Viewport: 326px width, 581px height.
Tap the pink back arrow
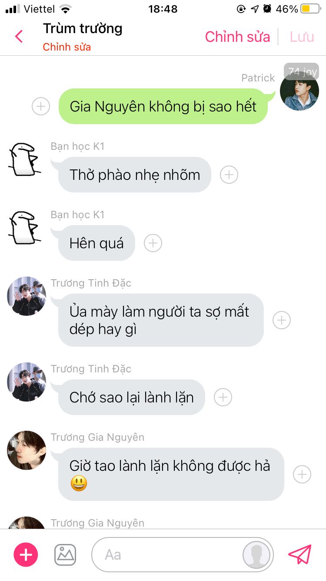click(x=19, y=37)
